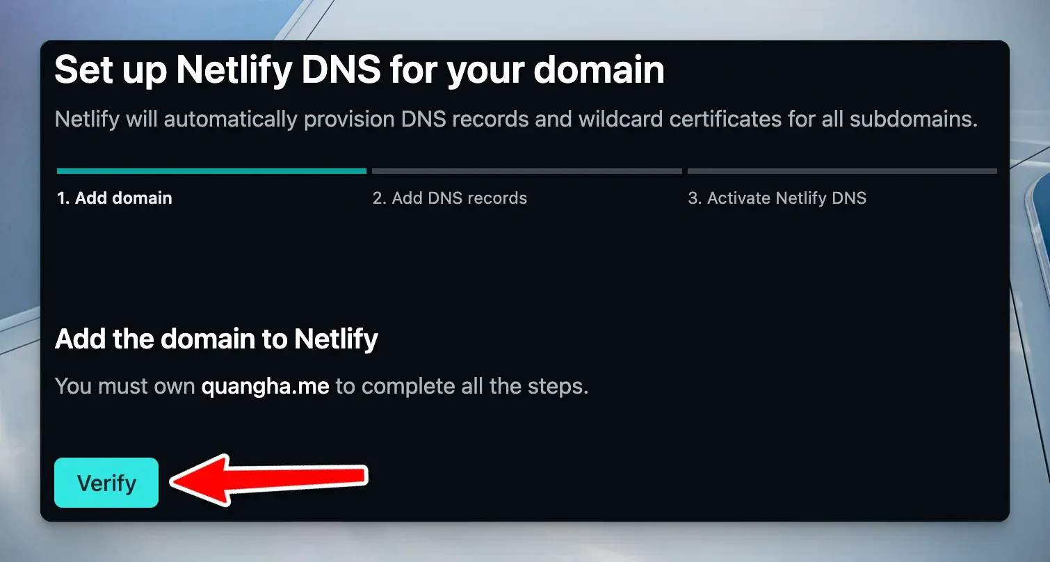Go to '2. Add DNS records' step
The image size is (1050, 562).
tap(449, 198)
